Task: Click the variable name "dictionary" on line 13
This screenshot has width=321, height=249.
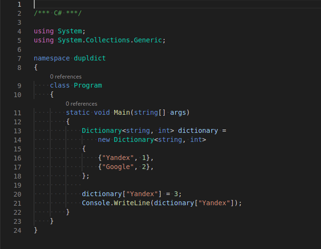Action: 198,130
